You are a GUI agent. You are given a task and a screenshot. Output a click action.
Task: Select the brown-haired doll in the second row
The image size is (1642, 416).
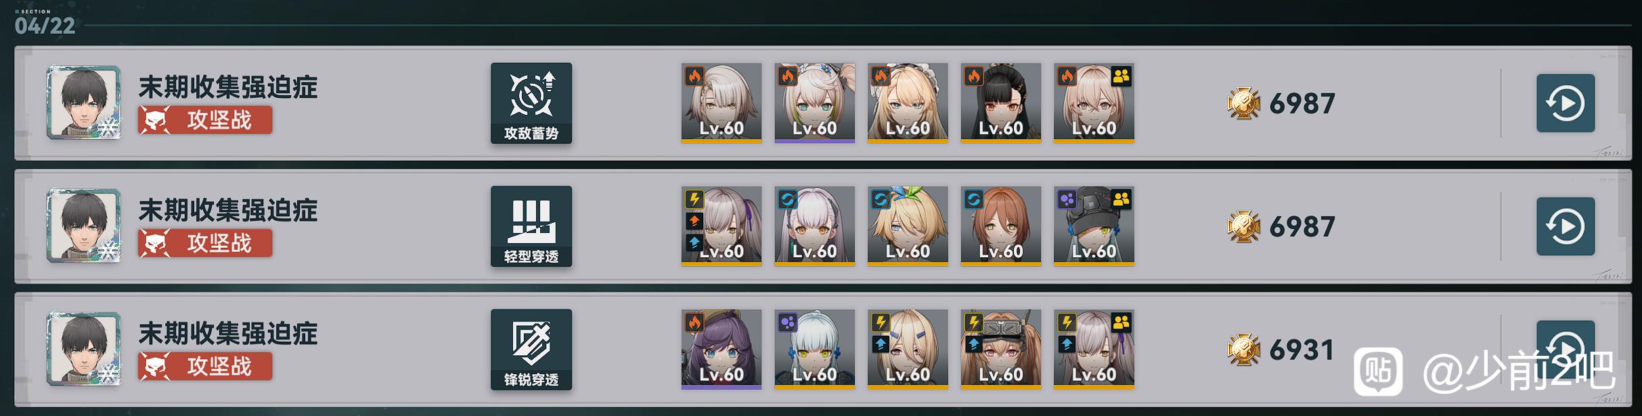(x=1001, y=226)
